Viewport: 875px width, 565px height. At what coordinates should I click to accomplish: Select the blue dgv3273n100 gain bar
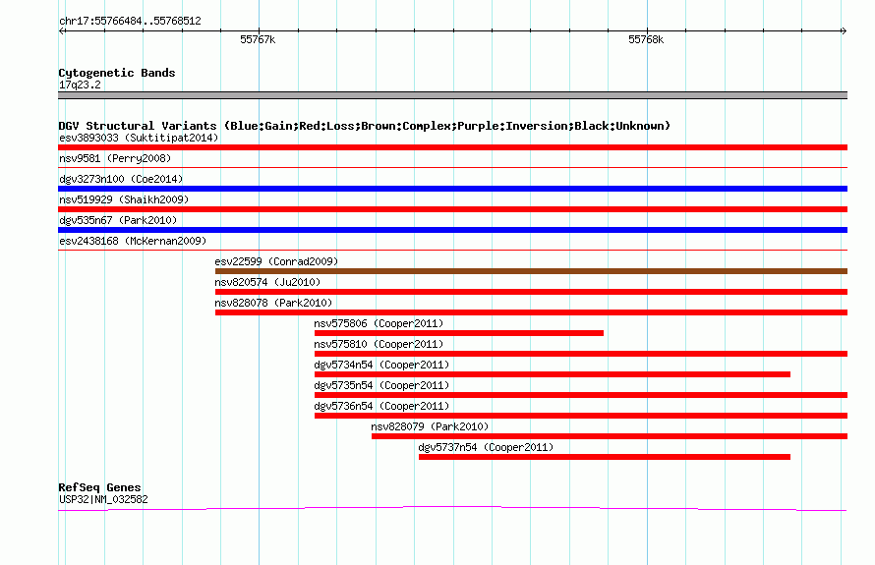click(x=452, y=189)
